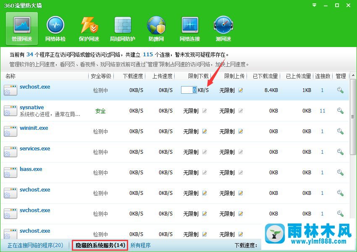Click wrench manage icon for lsass.exe
The width and height of the screenshot is (357, 252).
pyautogui.click(x=340, y=173)
